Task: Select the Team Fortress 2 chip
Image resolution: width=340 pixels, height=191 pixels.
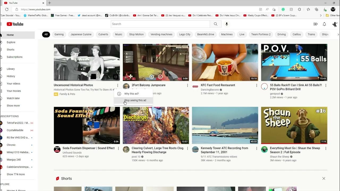Action: (x=261, y=34)
